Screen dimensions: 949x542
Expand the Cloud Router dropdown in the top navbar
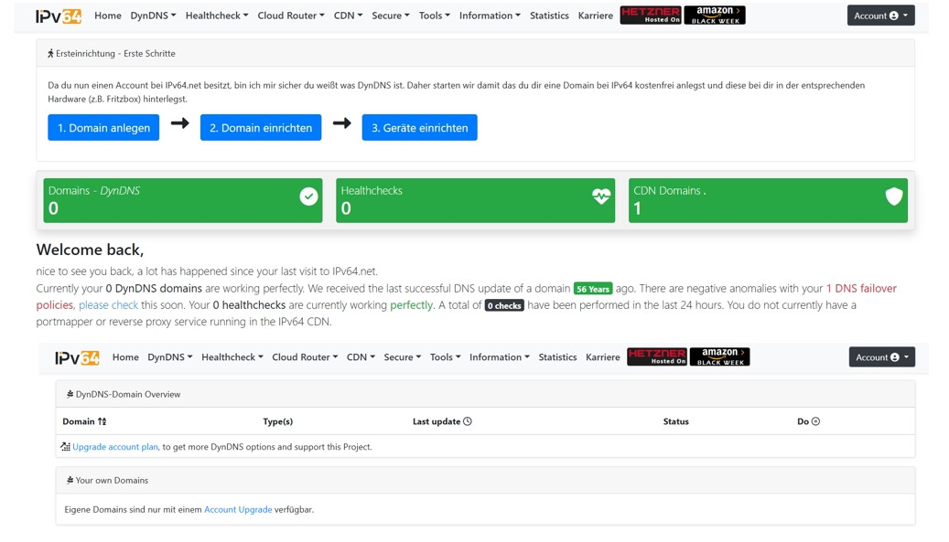tap(290, 16)
